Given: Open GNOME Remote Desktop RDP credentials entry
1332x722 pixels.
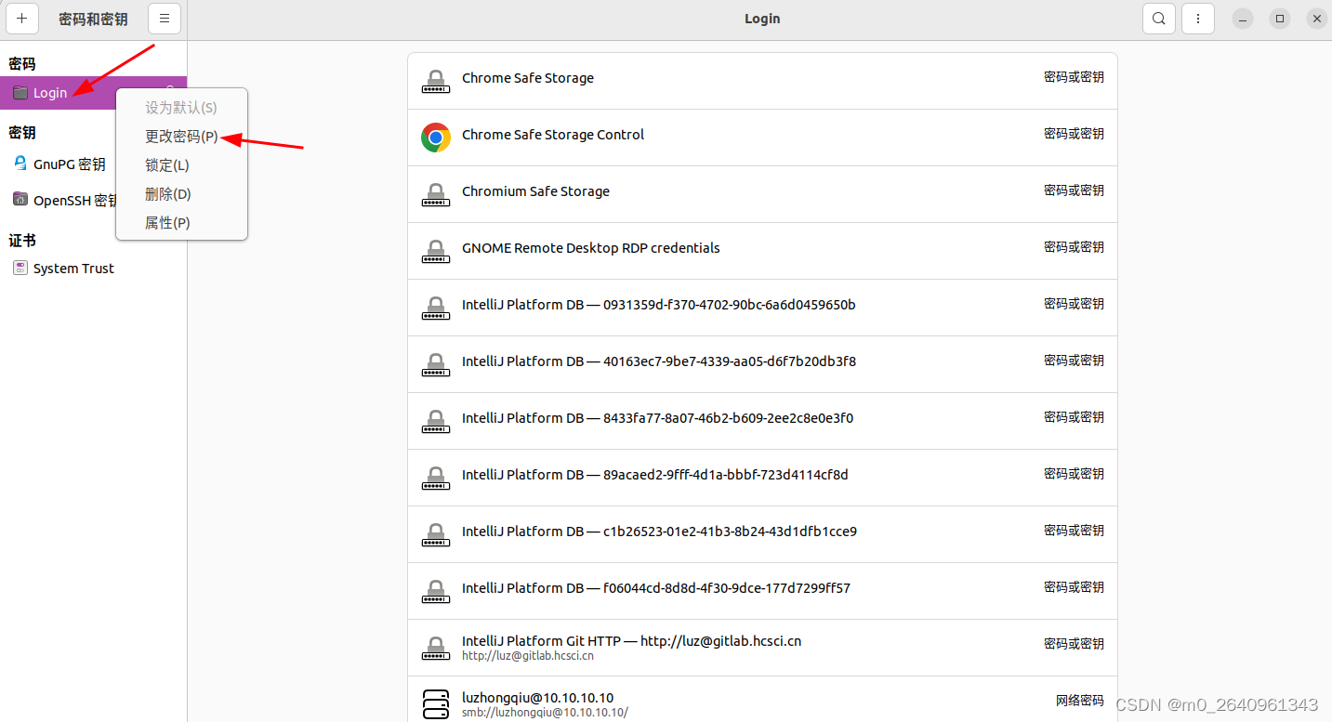Looking at the screenshot, I should [x=762, y=251].
